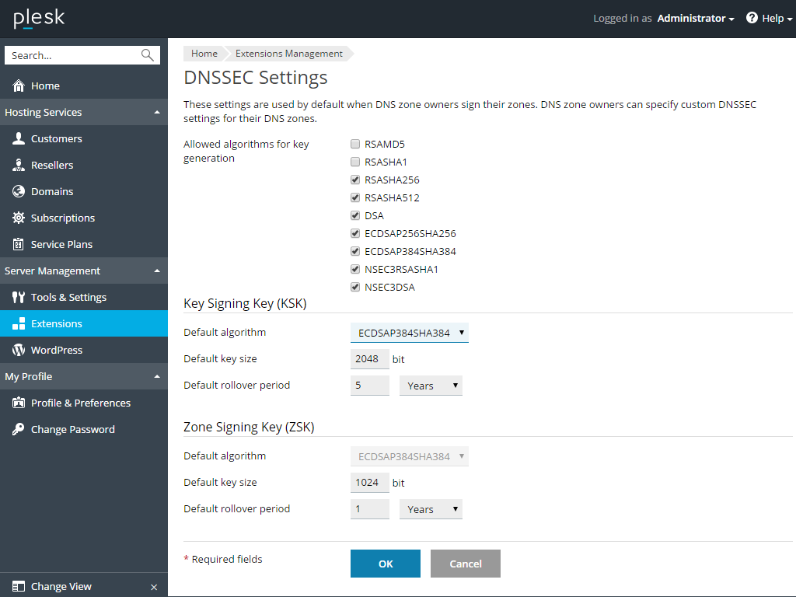Collapse the Server Management section
The image size is (796, 597).
[157, 271]
